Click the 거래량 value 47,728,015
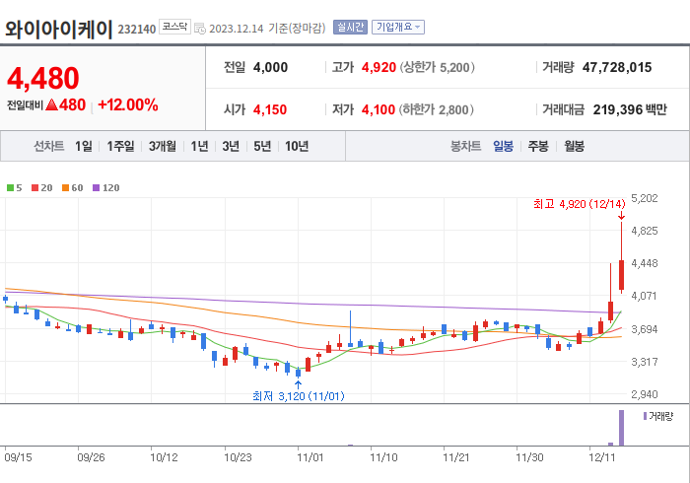Screen dimensions: 690x483 617,67
